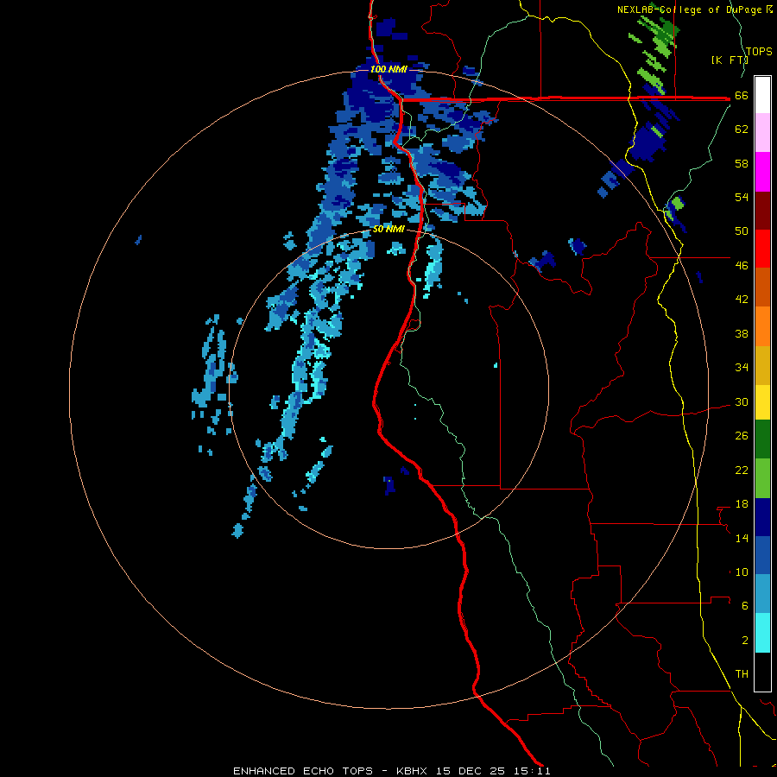Click the 100 NMI range ring label
This screenshot has width=777, height=777.
pyautogui.click(x=388, y=69)
